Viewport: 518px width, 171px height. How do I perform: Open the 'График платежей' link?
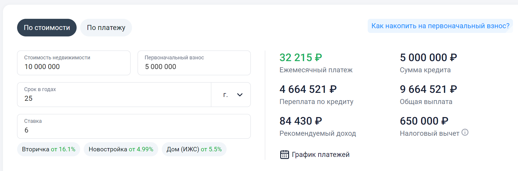(x=320, y=155)
